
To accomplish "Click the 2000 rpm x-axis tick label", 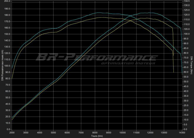I will click(12, 132).
